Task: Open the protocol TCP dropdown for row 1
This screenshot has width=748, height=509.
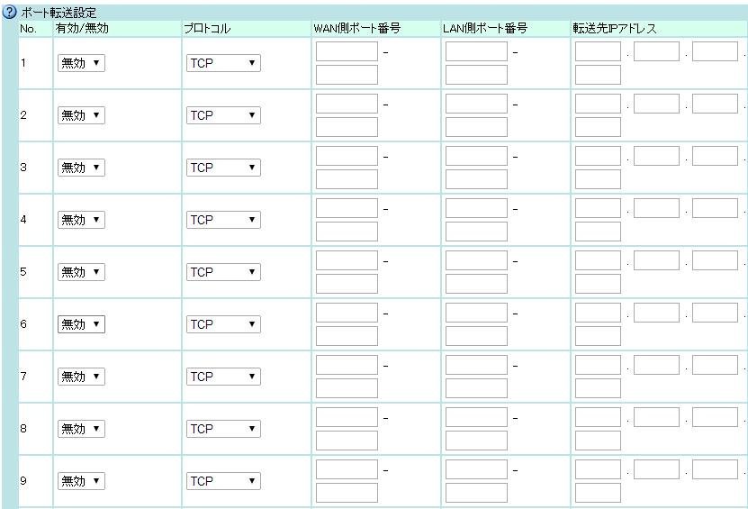Action: [223, 63]
